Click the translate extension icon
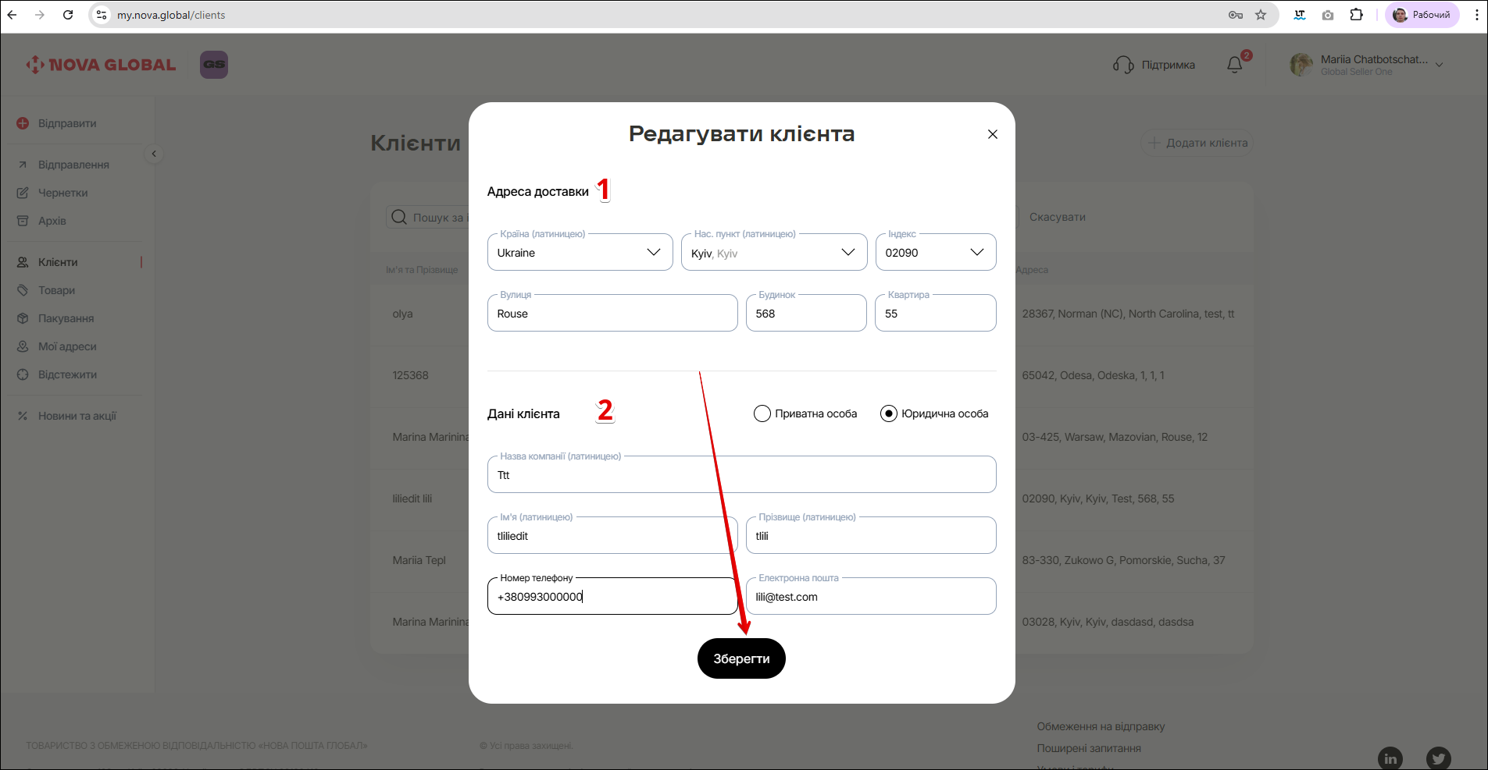The height and width of the screenshot is (770, 1488). [x=1300, y=15]
